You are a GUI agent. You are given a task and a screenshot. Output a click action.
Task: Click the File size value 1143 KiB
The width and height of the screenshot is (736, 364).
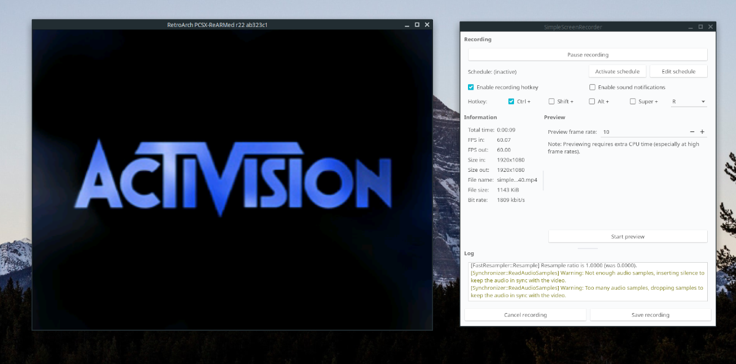(508, 190)
